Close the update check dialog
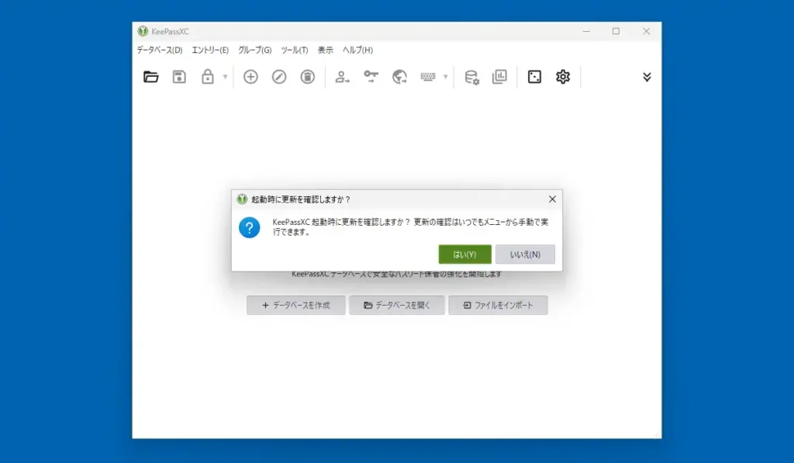Screen dimensions: 794x463 point(552,199)
